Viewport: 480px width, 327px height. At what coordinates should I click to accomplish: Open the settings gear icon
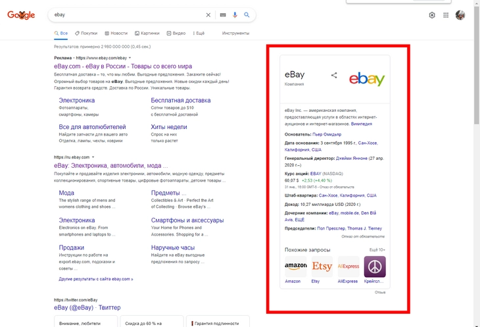(x=432, y=15)
